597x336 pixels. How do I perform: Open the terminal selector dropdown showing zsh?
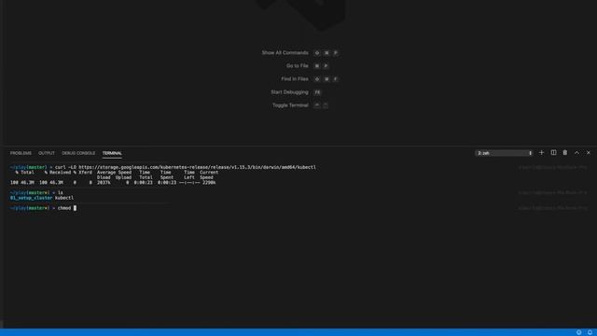(504, 153)
